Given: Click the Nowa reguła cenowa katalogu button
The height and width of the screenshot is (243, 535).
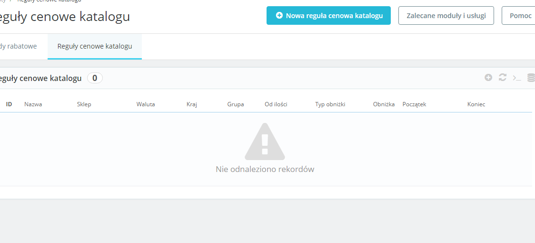Looking at the screenshot, I should 328,15.
